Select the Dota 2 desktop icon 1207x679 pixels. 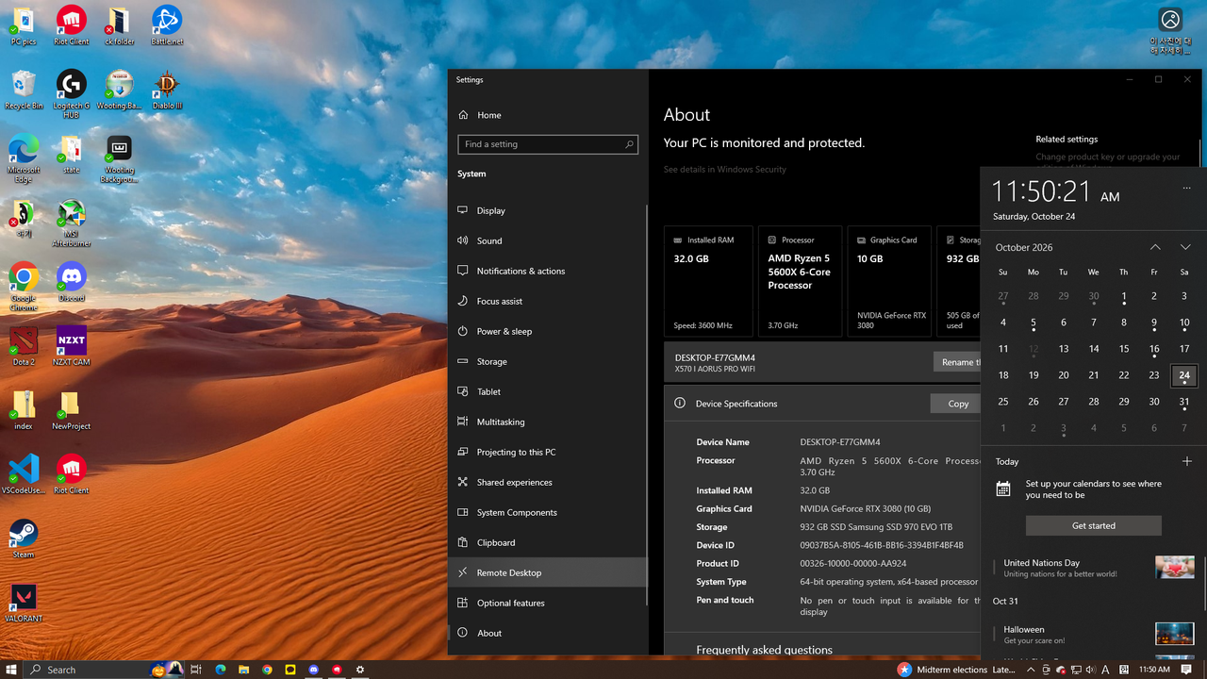[x=24, y=345]
